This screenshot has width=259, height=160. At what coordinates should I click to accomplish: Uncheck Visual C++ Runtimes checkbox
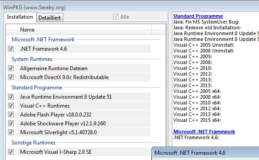coord(11,106)
